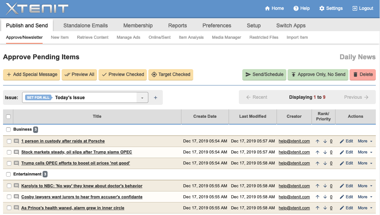Click comment icon for Stock markets item
Viewport: 380px width, 215px height.
click(x=16, y=152)
